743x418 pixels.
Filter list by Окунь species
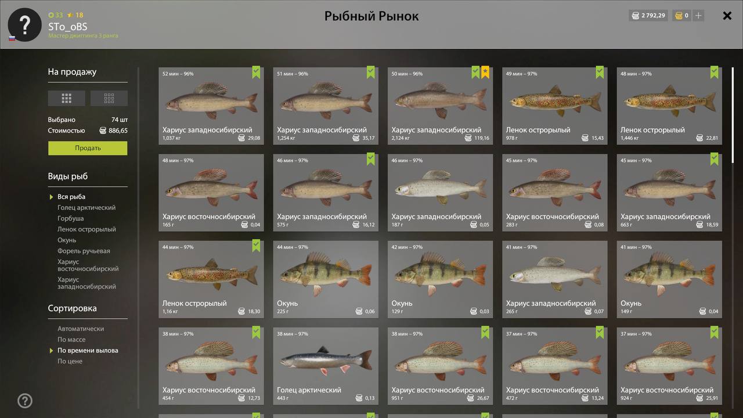(x=67, y=240)
